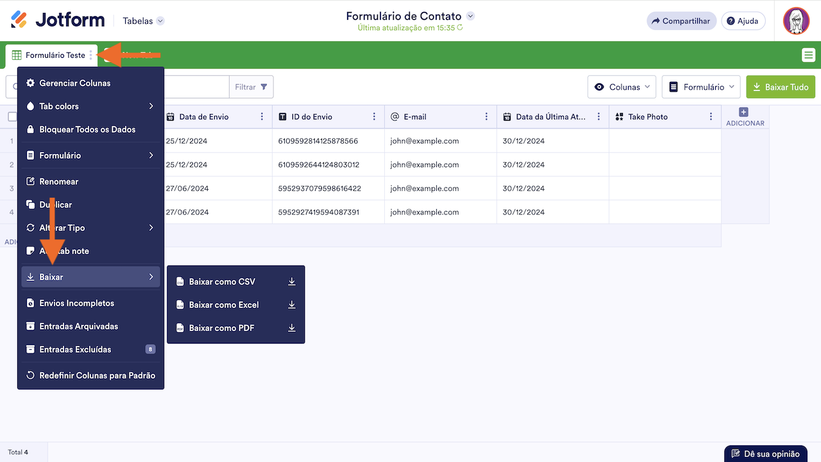Click the Data de Envio column header
821x462 pixels.
pos(216,117)
